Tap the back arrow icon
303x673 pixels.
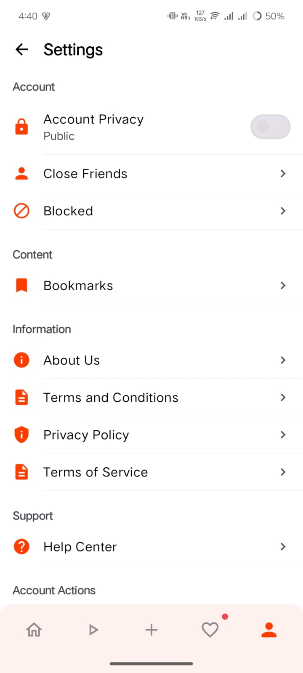(22, 50)
